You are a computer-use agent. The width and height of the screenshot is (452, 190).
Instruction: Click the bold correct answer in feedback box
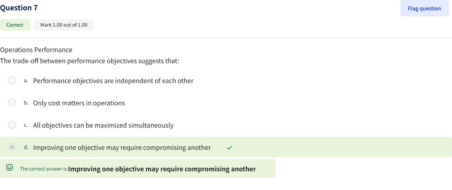tap(162, 169)
